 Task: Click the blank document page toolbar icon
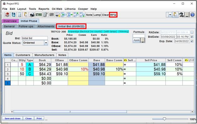point(20,15)
